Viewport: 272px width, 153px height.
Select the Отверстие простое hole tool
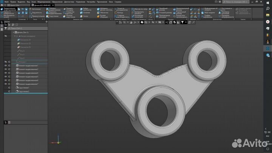[69, 13]
